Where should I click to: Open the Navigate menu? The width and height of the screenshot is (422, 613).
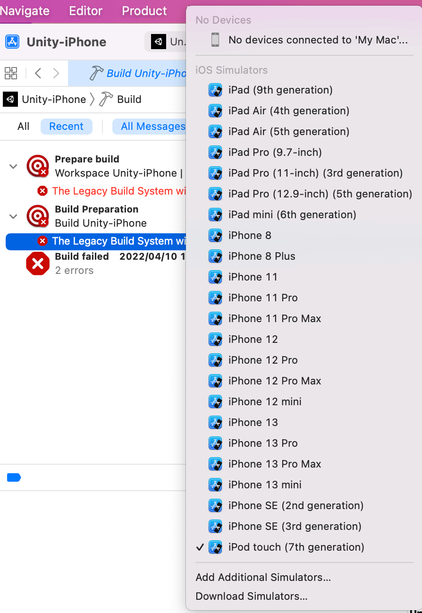[x=25, y=11]
